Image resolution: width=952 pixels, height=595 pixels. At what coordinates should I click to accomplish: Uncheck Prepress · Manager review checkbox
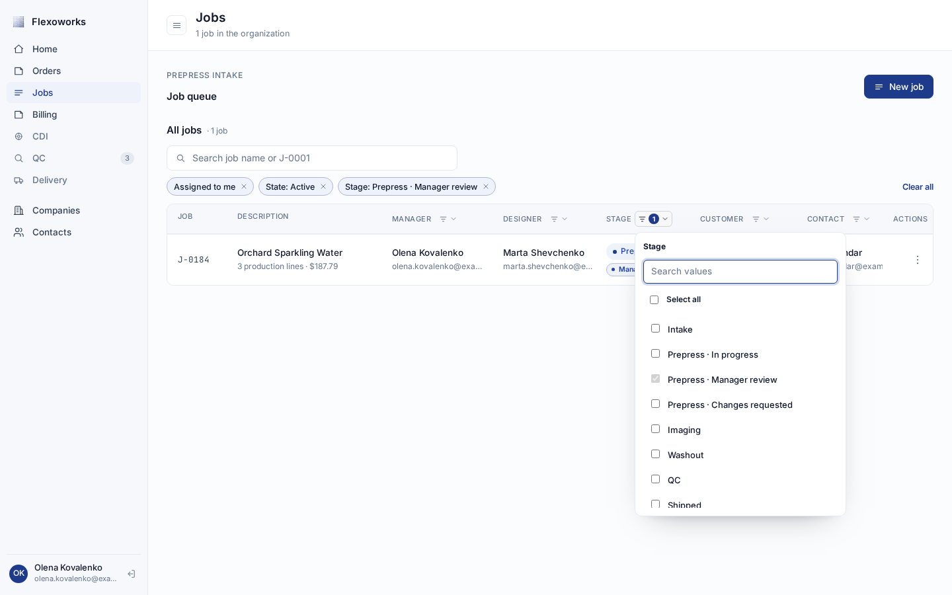tap(655, 379)
